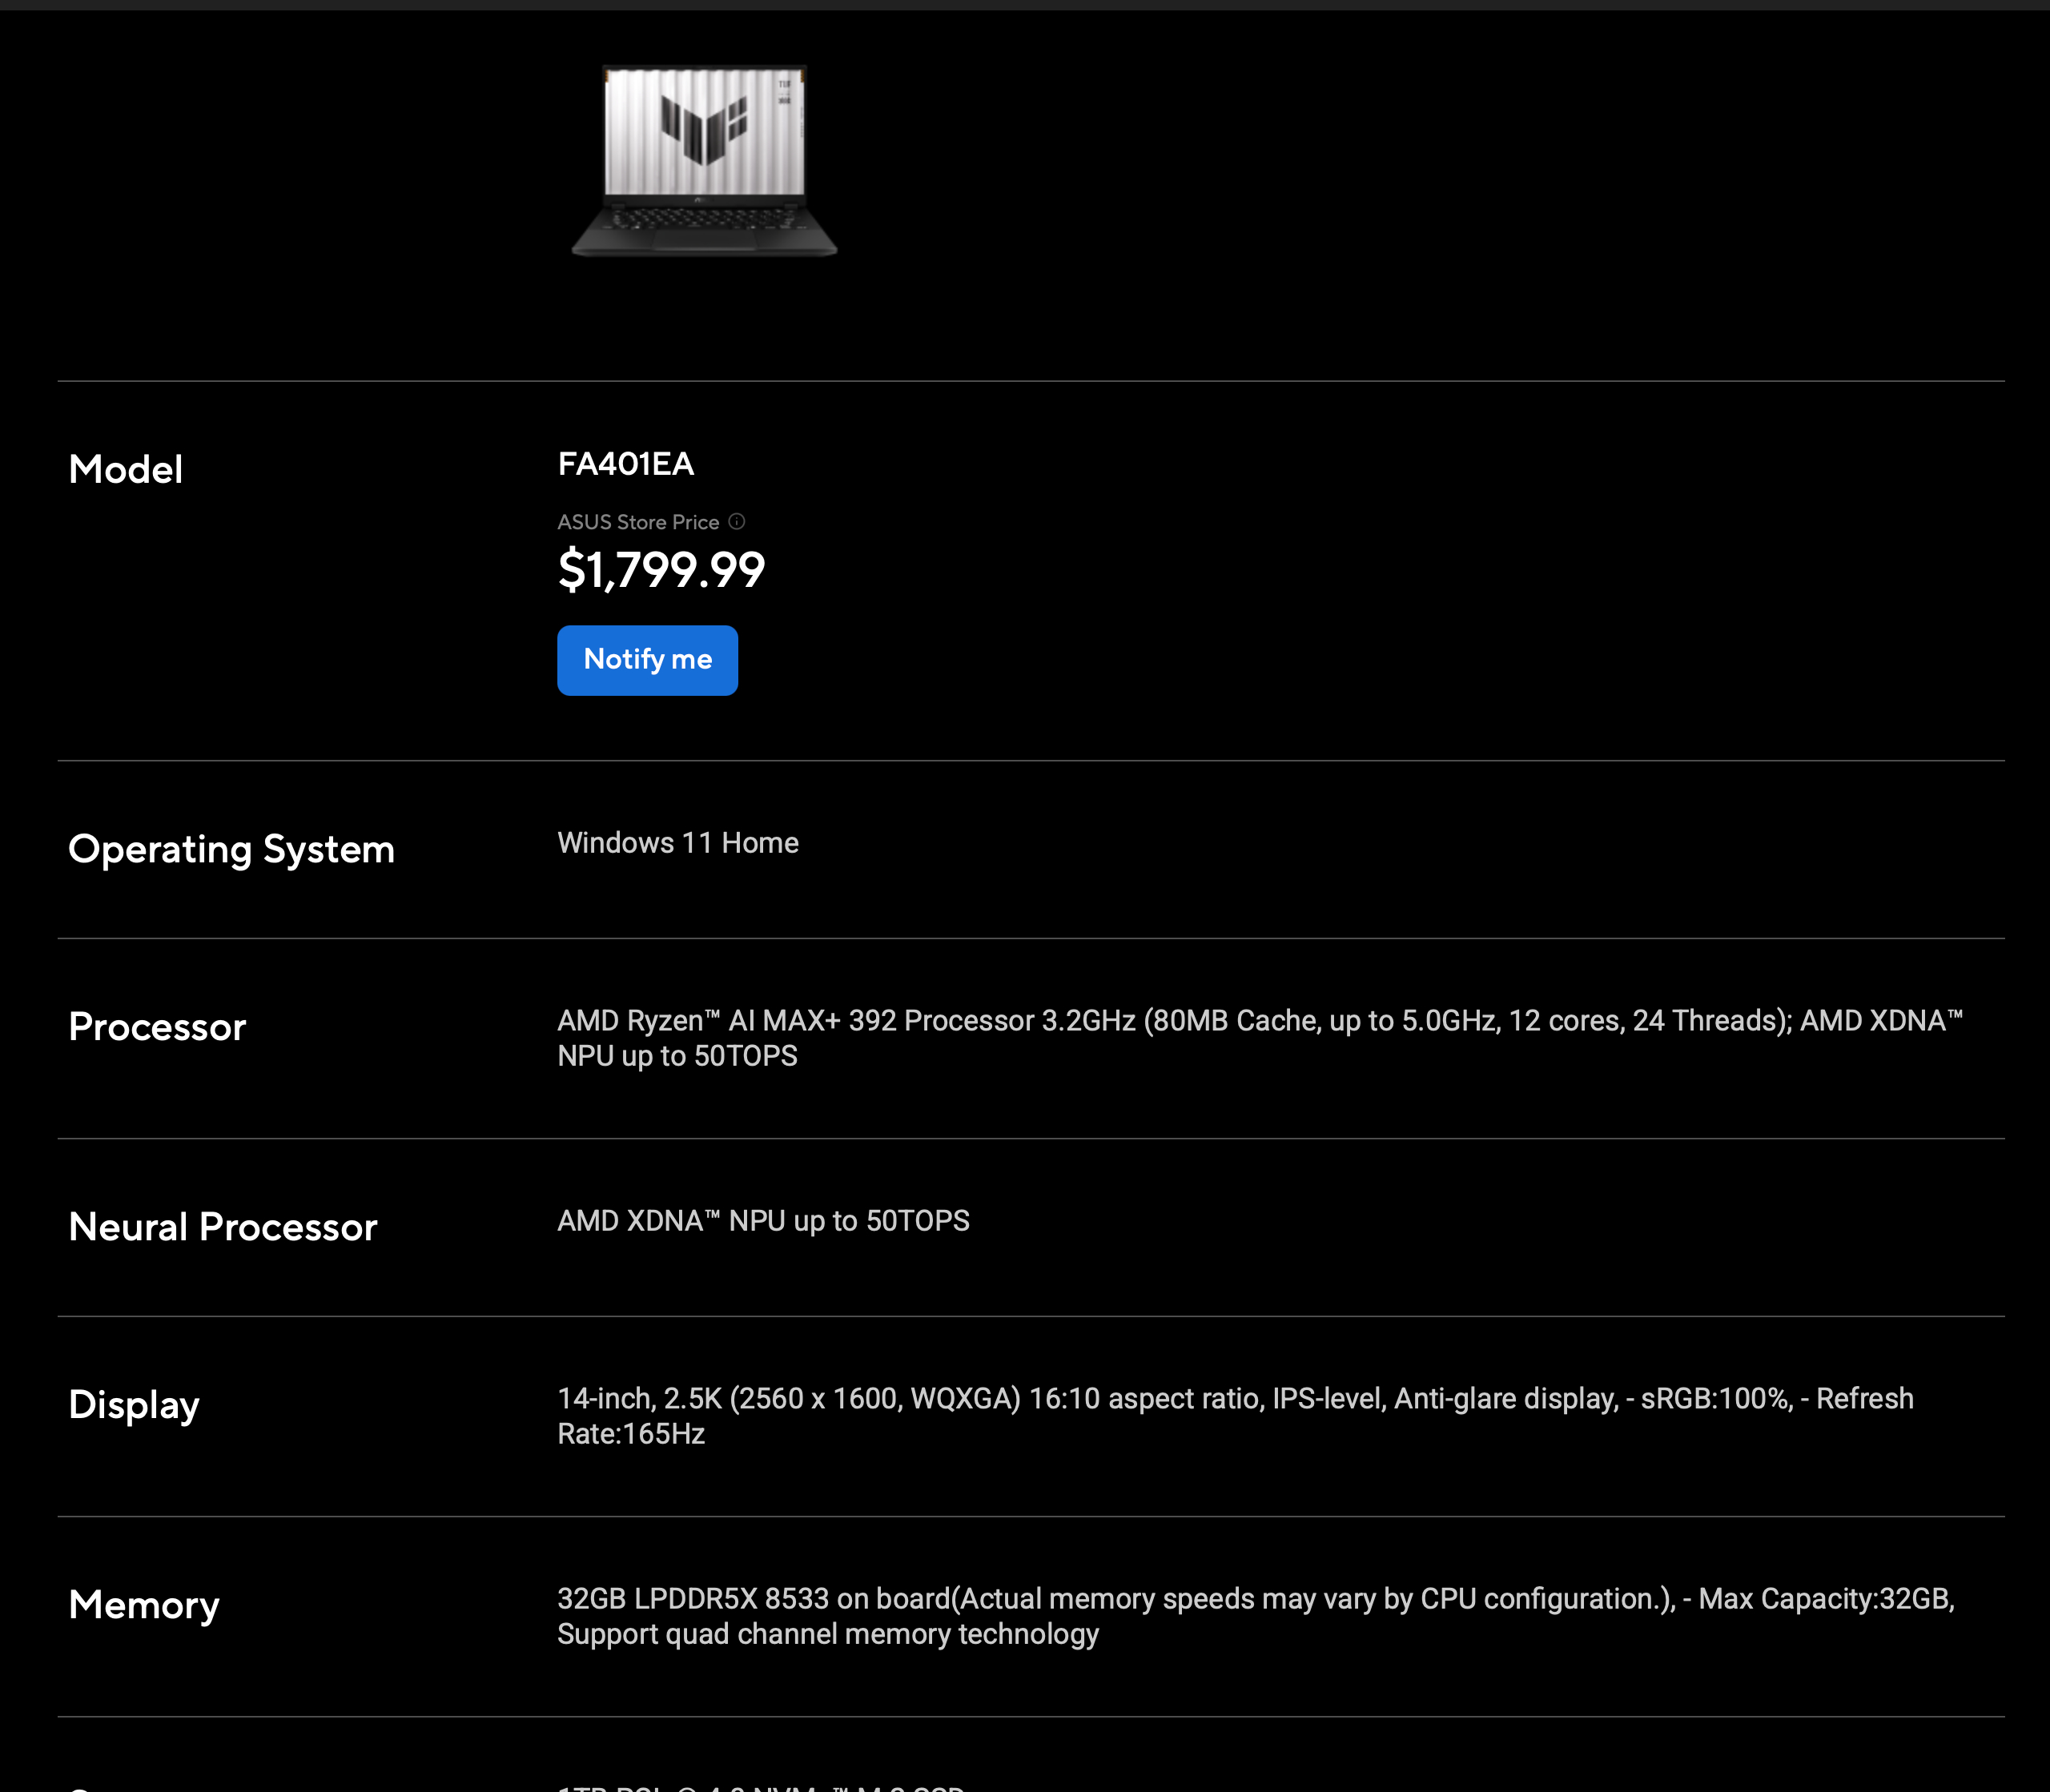
Task: Open the TUF laptop product thumbnail
Action: pos(704,162)
